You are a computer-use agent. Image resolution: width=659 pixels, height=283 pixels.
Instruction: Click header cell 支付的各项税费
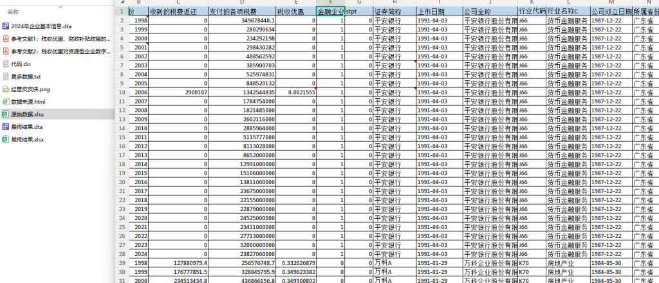242,12
